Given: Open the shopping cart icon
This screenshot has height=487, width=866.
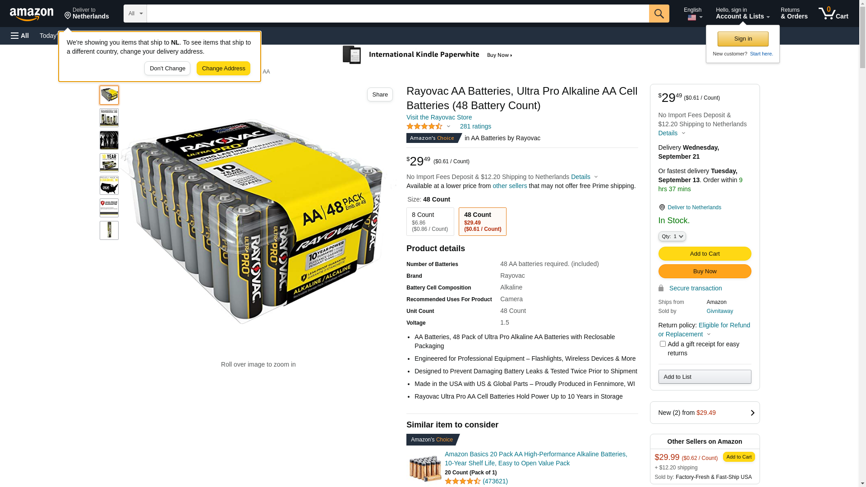Looking at the screenshot, I should pyautogui.click(x=833, y=14).
